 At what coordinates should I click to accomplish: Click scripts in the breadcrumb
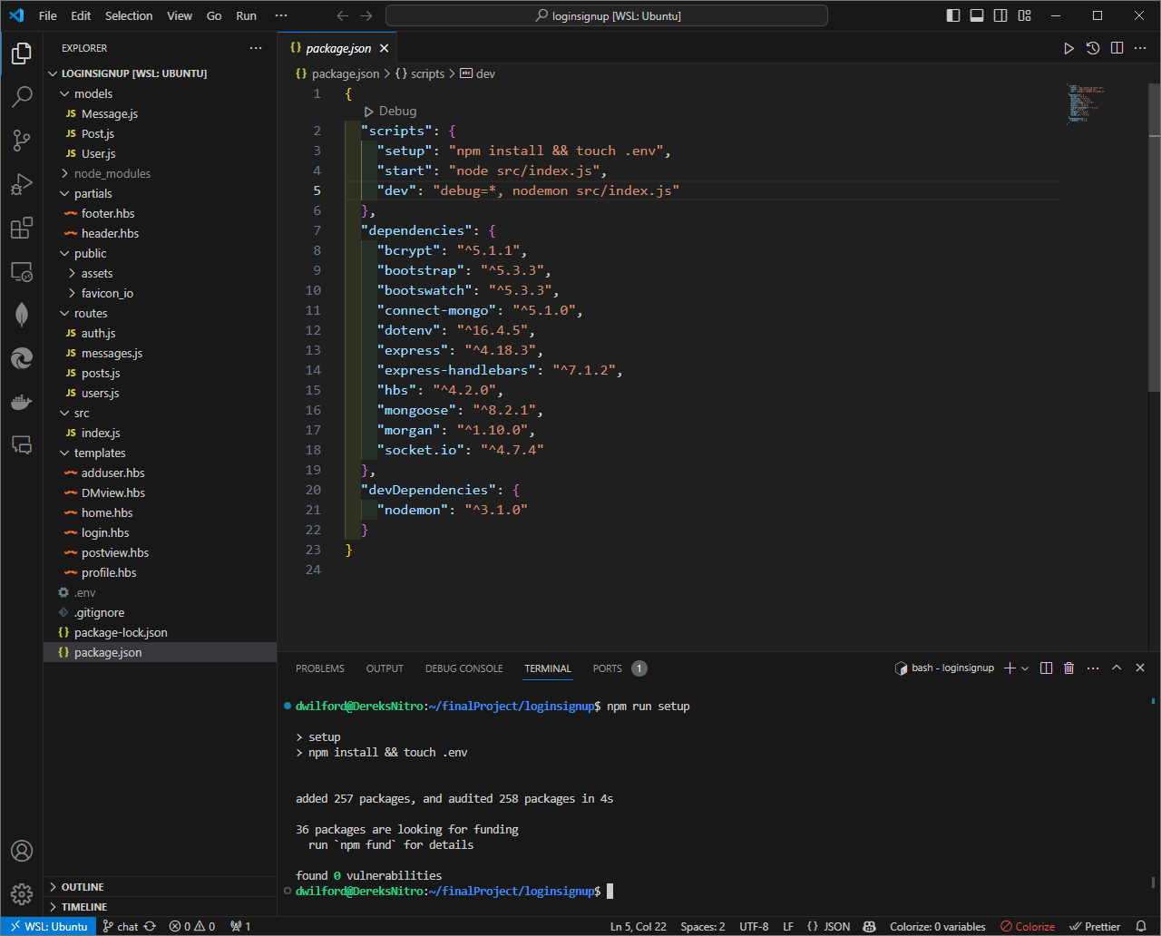(420, 73)
